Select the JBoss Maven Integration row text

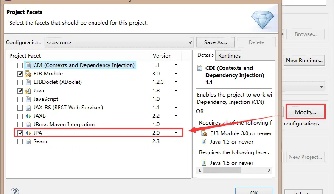click(x=64, y=125)
